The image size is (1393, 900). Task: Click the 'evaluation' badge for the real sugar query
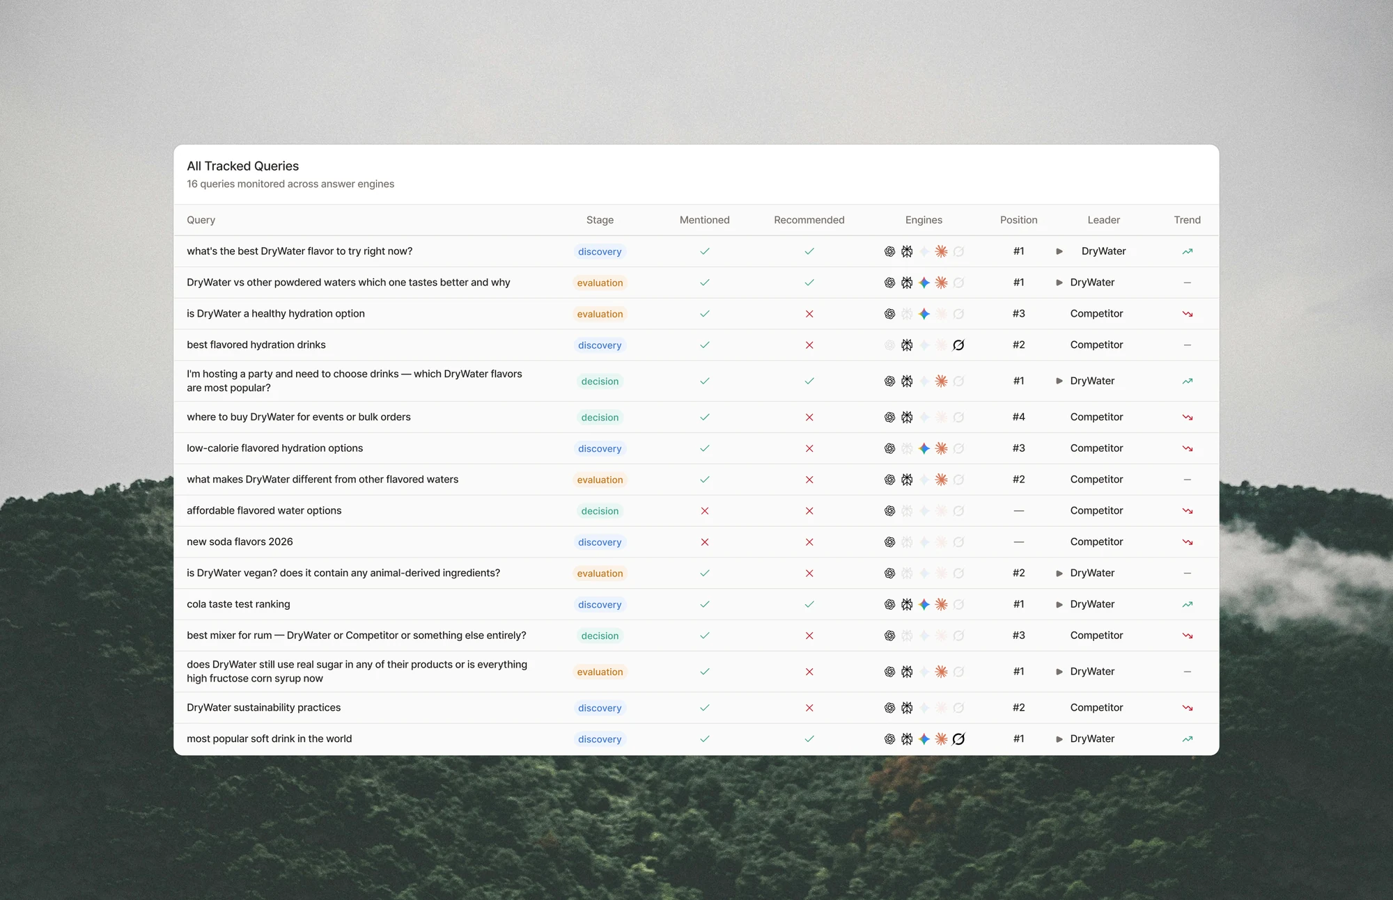click(x=600, y=672)
